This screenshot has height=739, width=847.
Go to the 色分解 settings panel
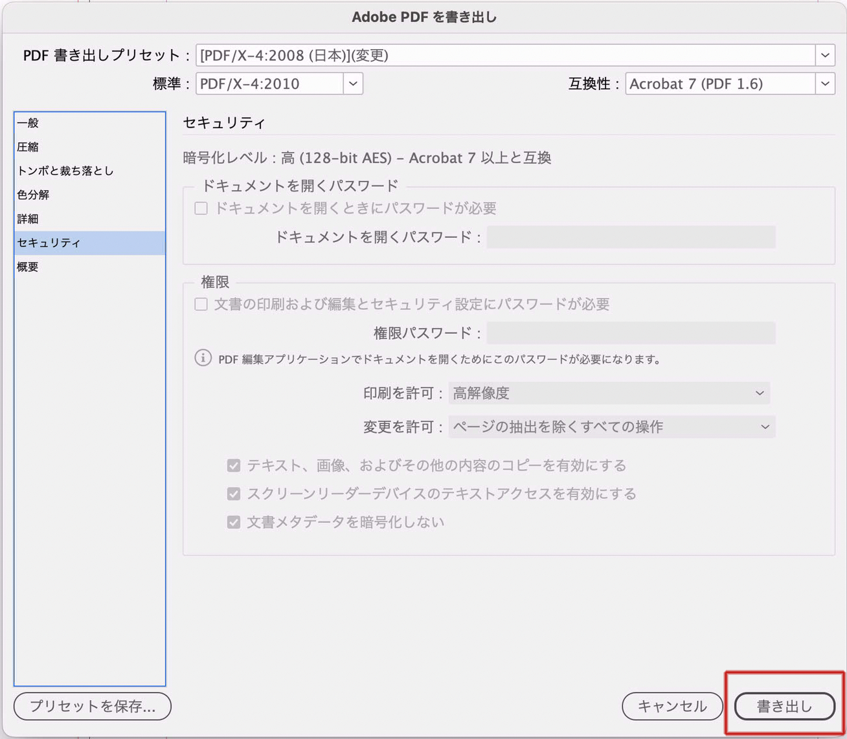click(34, 195)
